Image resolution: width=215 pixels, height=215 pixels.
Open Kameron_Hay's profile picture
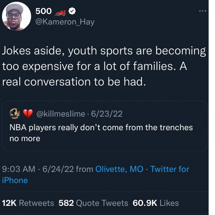[16, 16]
